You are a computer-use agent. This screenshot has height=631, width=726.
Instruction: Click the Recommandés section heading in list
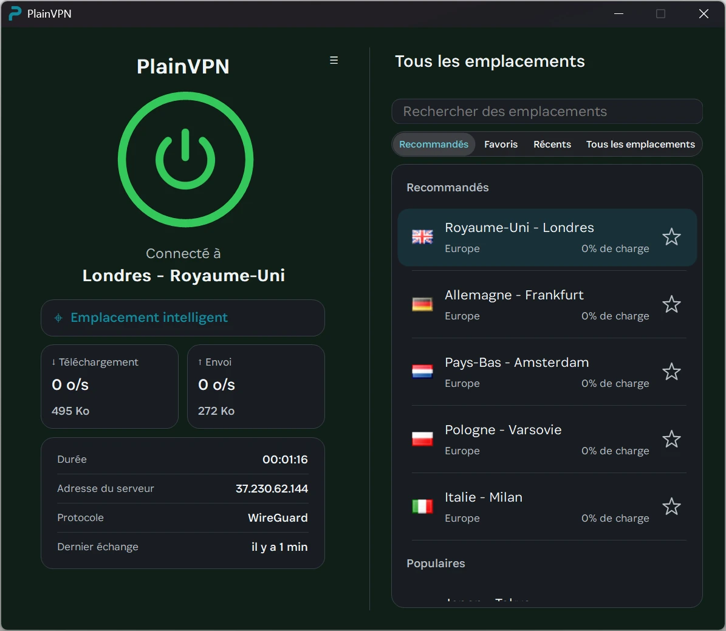coord(447,188)
